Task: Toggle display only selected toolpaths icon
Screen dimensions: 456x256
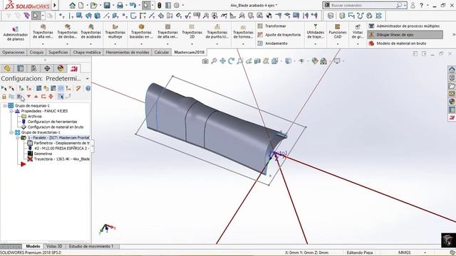Action: [x=61, y=97]
